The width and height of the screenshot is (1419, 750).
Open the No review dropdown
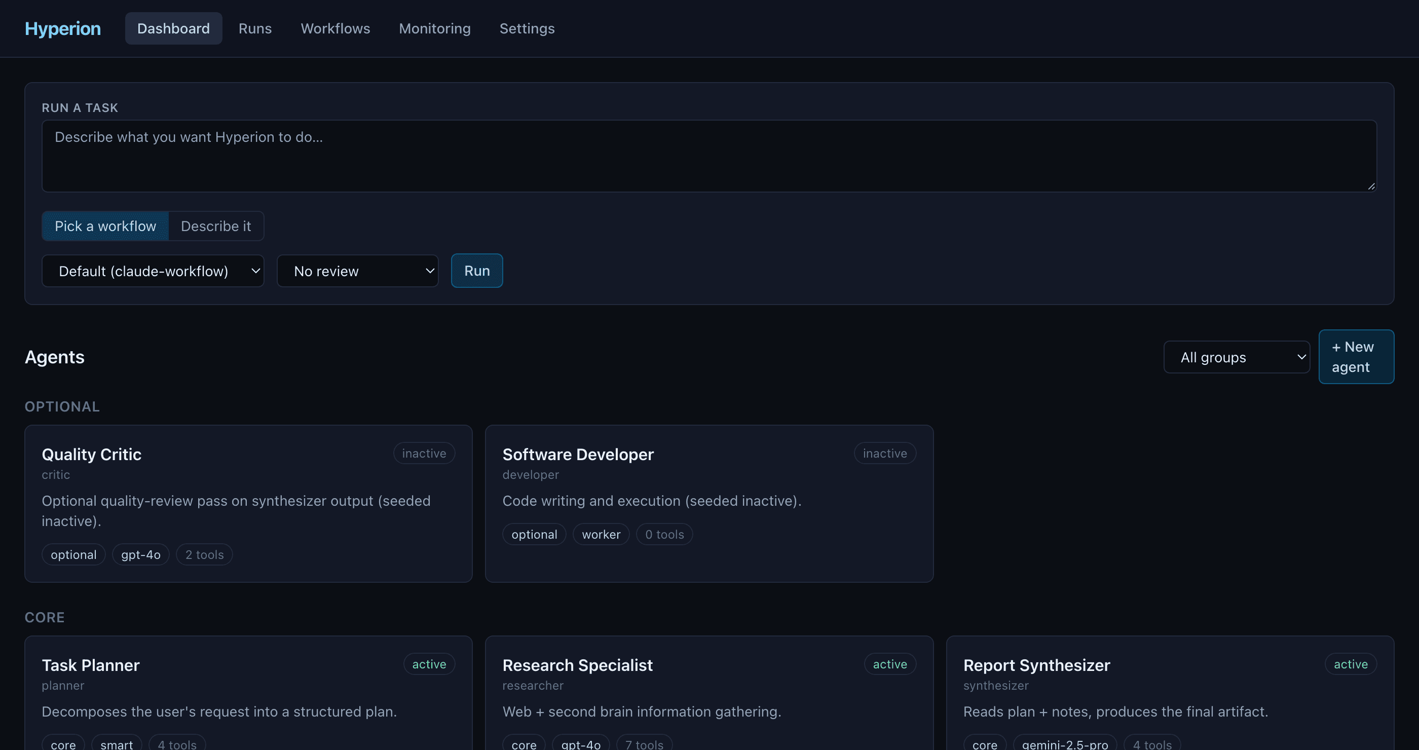[357, 271]
